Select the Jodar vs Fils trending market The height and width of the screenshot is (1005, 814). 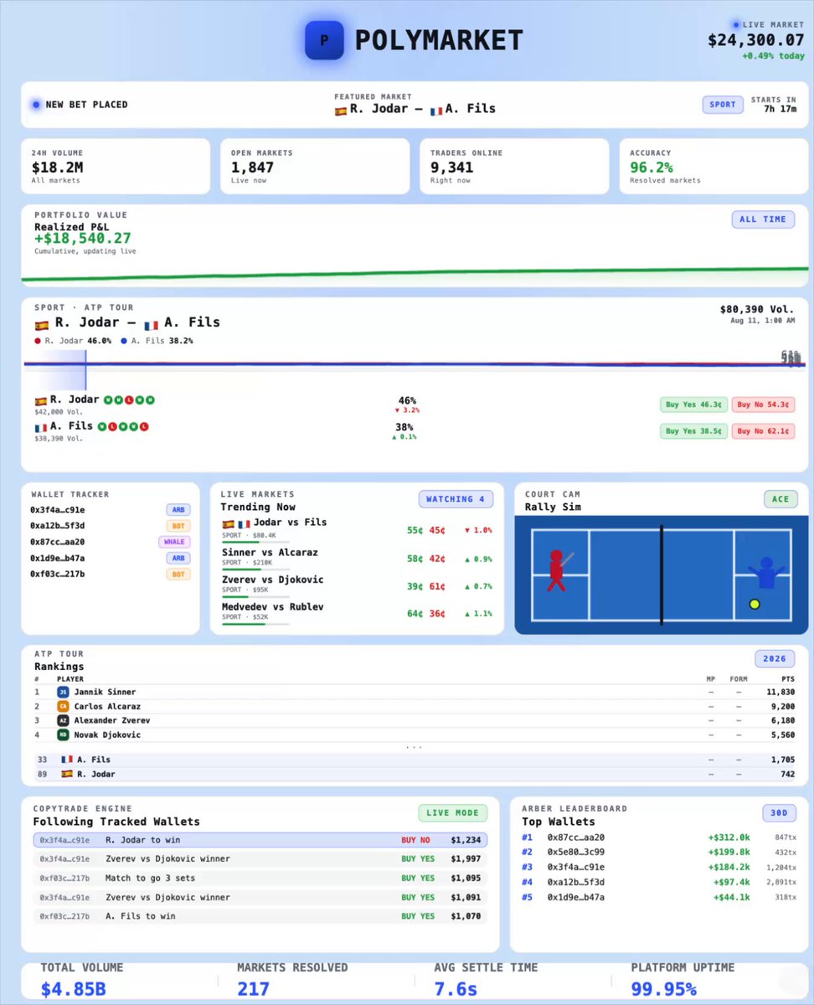(x=358, y=528)
